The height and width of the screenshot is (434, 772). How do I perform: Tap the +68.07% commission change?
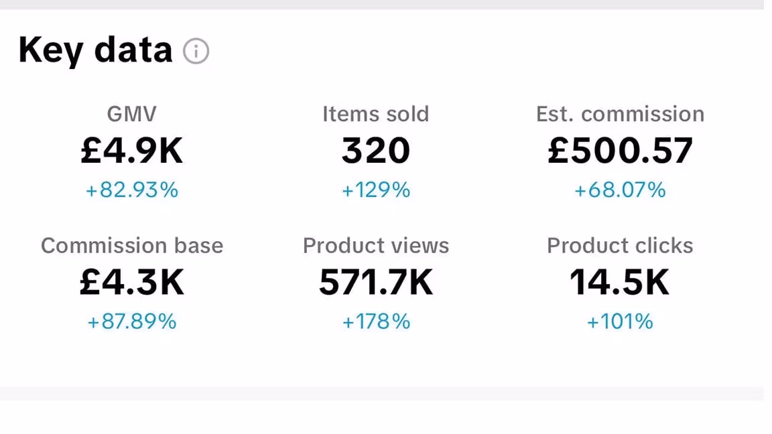[x=620, y=191]
